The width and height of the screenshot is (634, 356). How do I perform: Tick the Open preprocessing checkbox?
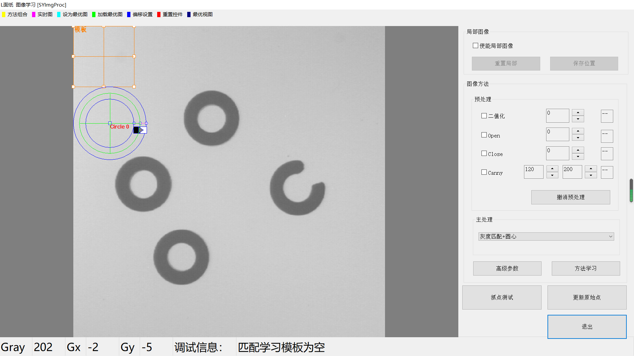click(484, 135)
